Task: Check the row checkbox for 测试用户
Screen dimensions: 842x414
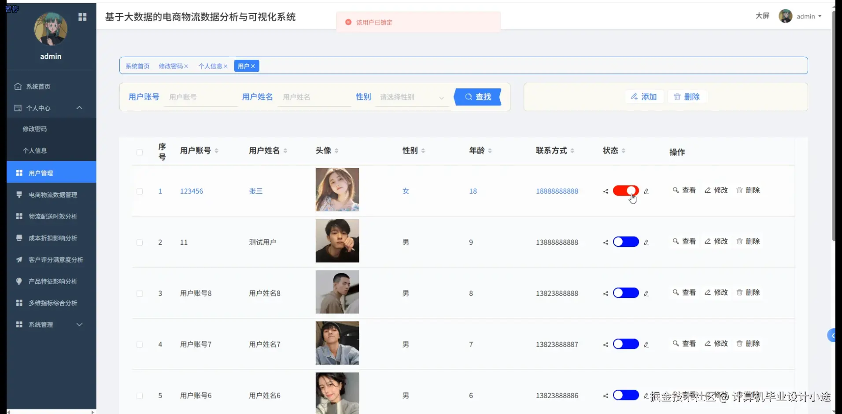Action: pos(140,242)
